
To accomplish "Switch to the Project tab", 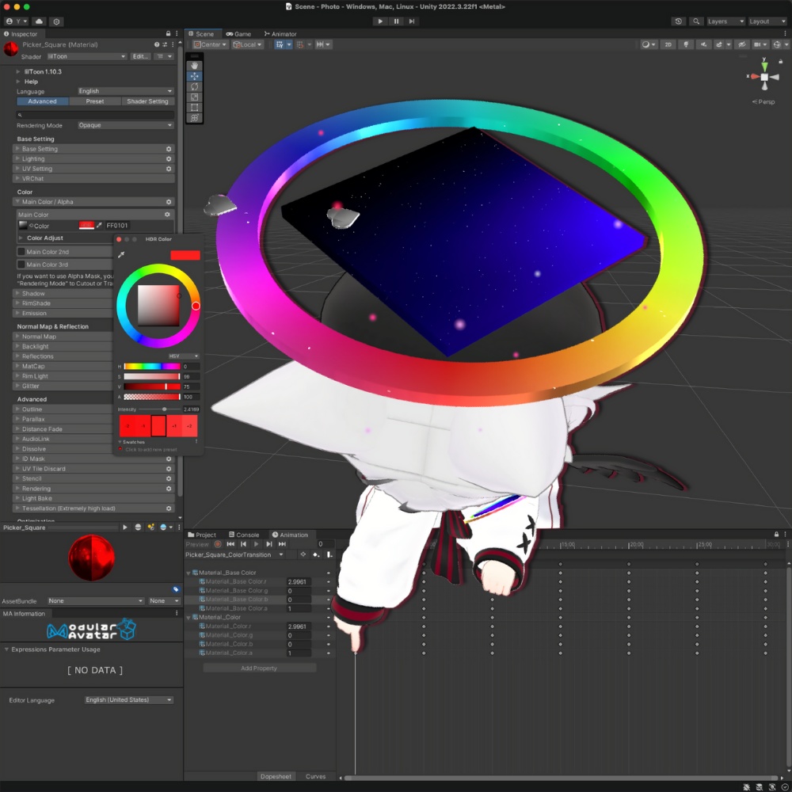I will pyautogui.click(x=201, y=535).
